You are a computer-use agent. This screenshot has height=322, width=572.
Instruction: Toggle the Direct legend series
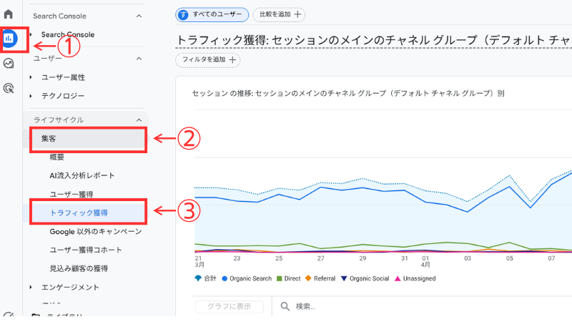[x=290, y=278]
